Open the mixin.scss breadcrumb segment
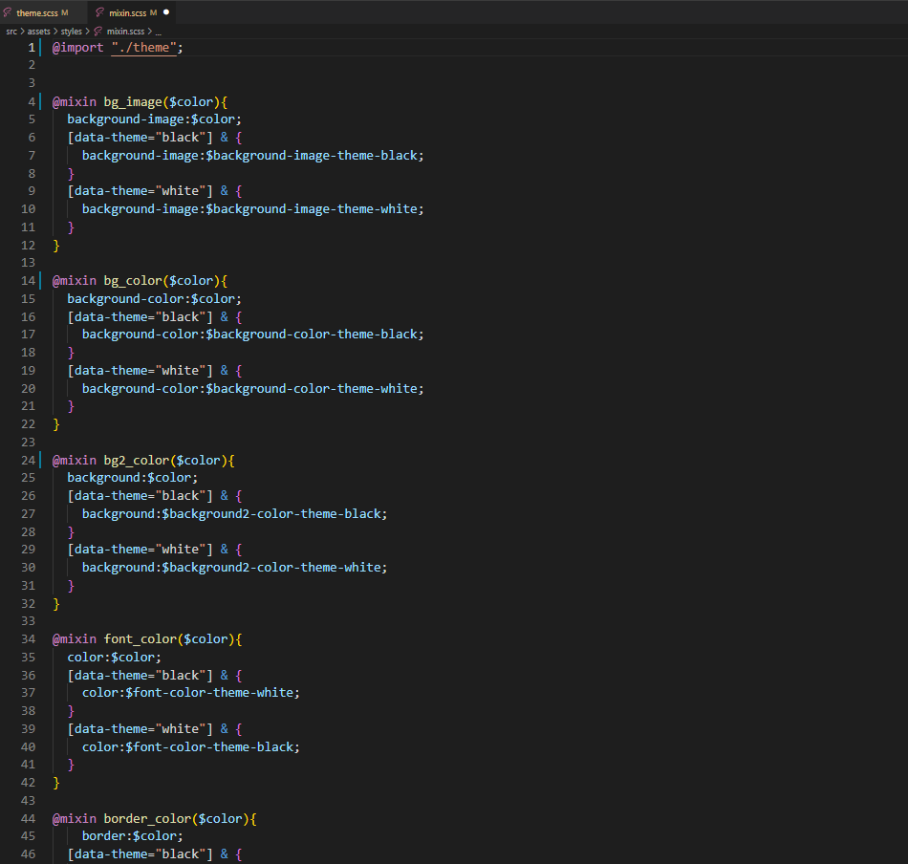The width and height of the screenshot is (908, 864). [x=125, y=32]
